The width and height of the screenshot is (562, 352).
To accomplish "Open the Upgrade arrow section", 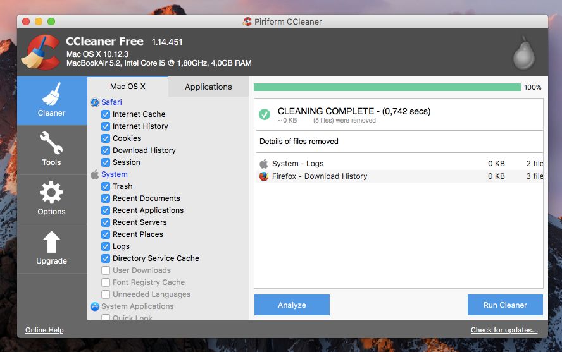I will (52, 248).
